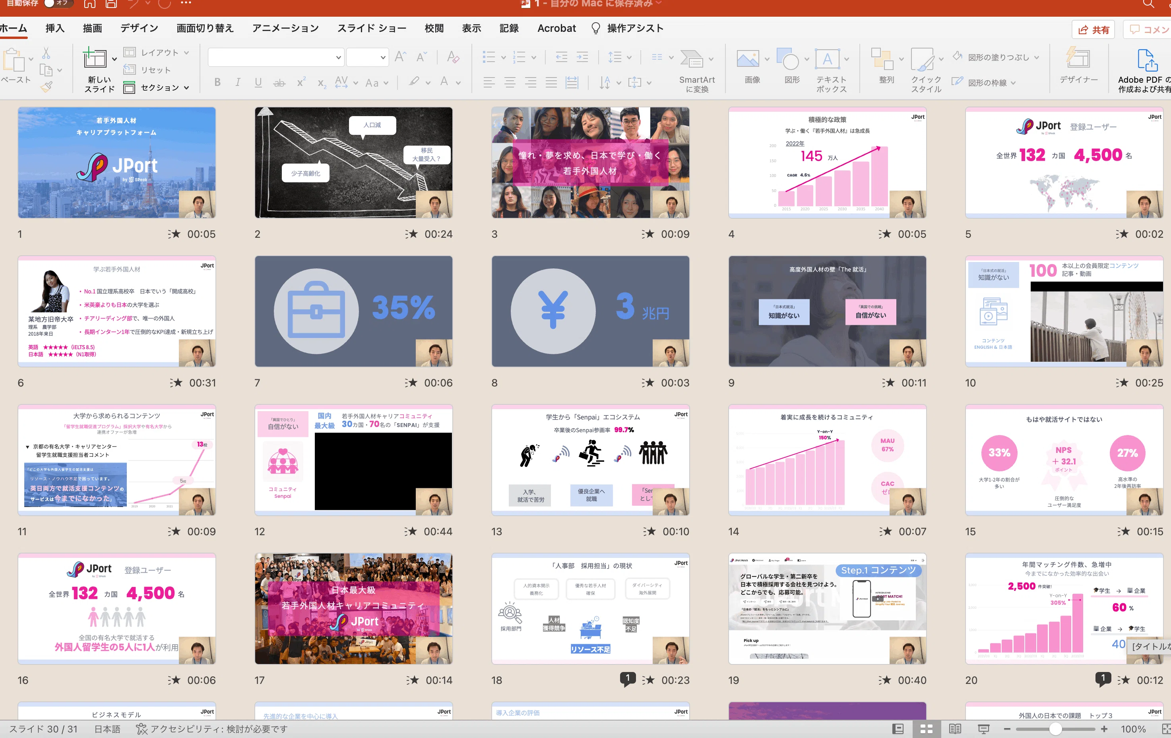Open the font name combo box dropdown
1171x738 pixels.
pos(339,57)
